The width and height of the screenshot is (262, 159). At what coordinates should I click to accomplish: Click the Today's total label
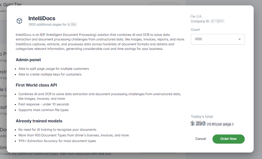[202, 116]
